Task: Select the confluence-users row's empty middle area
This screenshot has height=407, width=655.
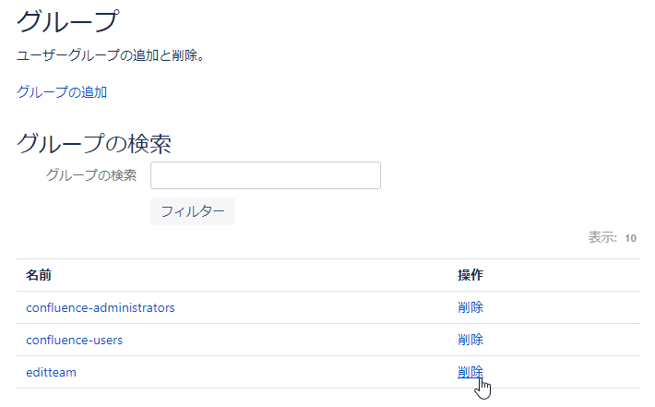Action: (314, 340)
